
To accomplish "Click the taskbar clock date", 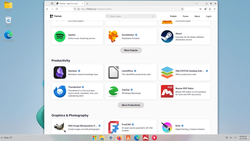I will (243, 137).
